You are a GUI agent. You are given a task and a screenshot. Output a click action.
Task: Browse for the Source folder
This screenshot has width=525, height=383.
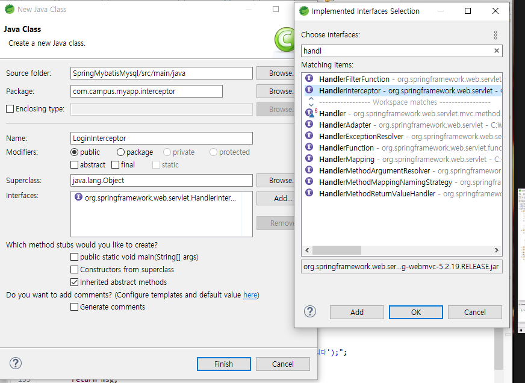[x=276, y=73]
